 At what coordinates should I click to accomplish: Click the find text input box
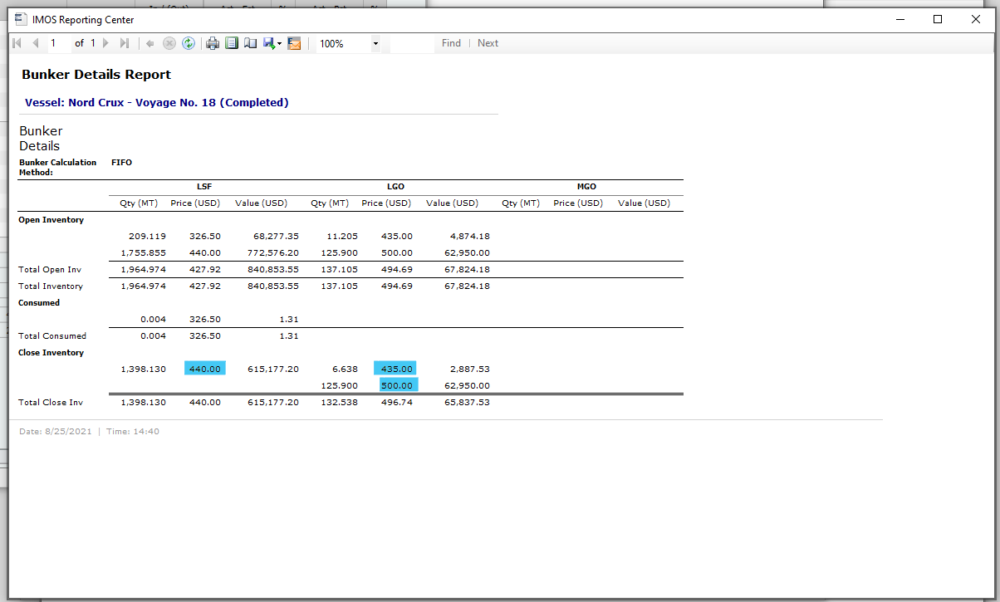point(412,43)
